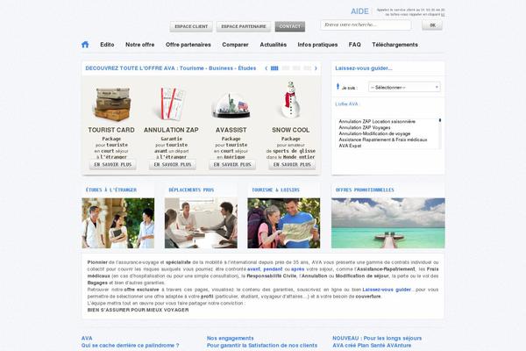
Task: Click the avant link in paragraph
Action: pos(253,269)
